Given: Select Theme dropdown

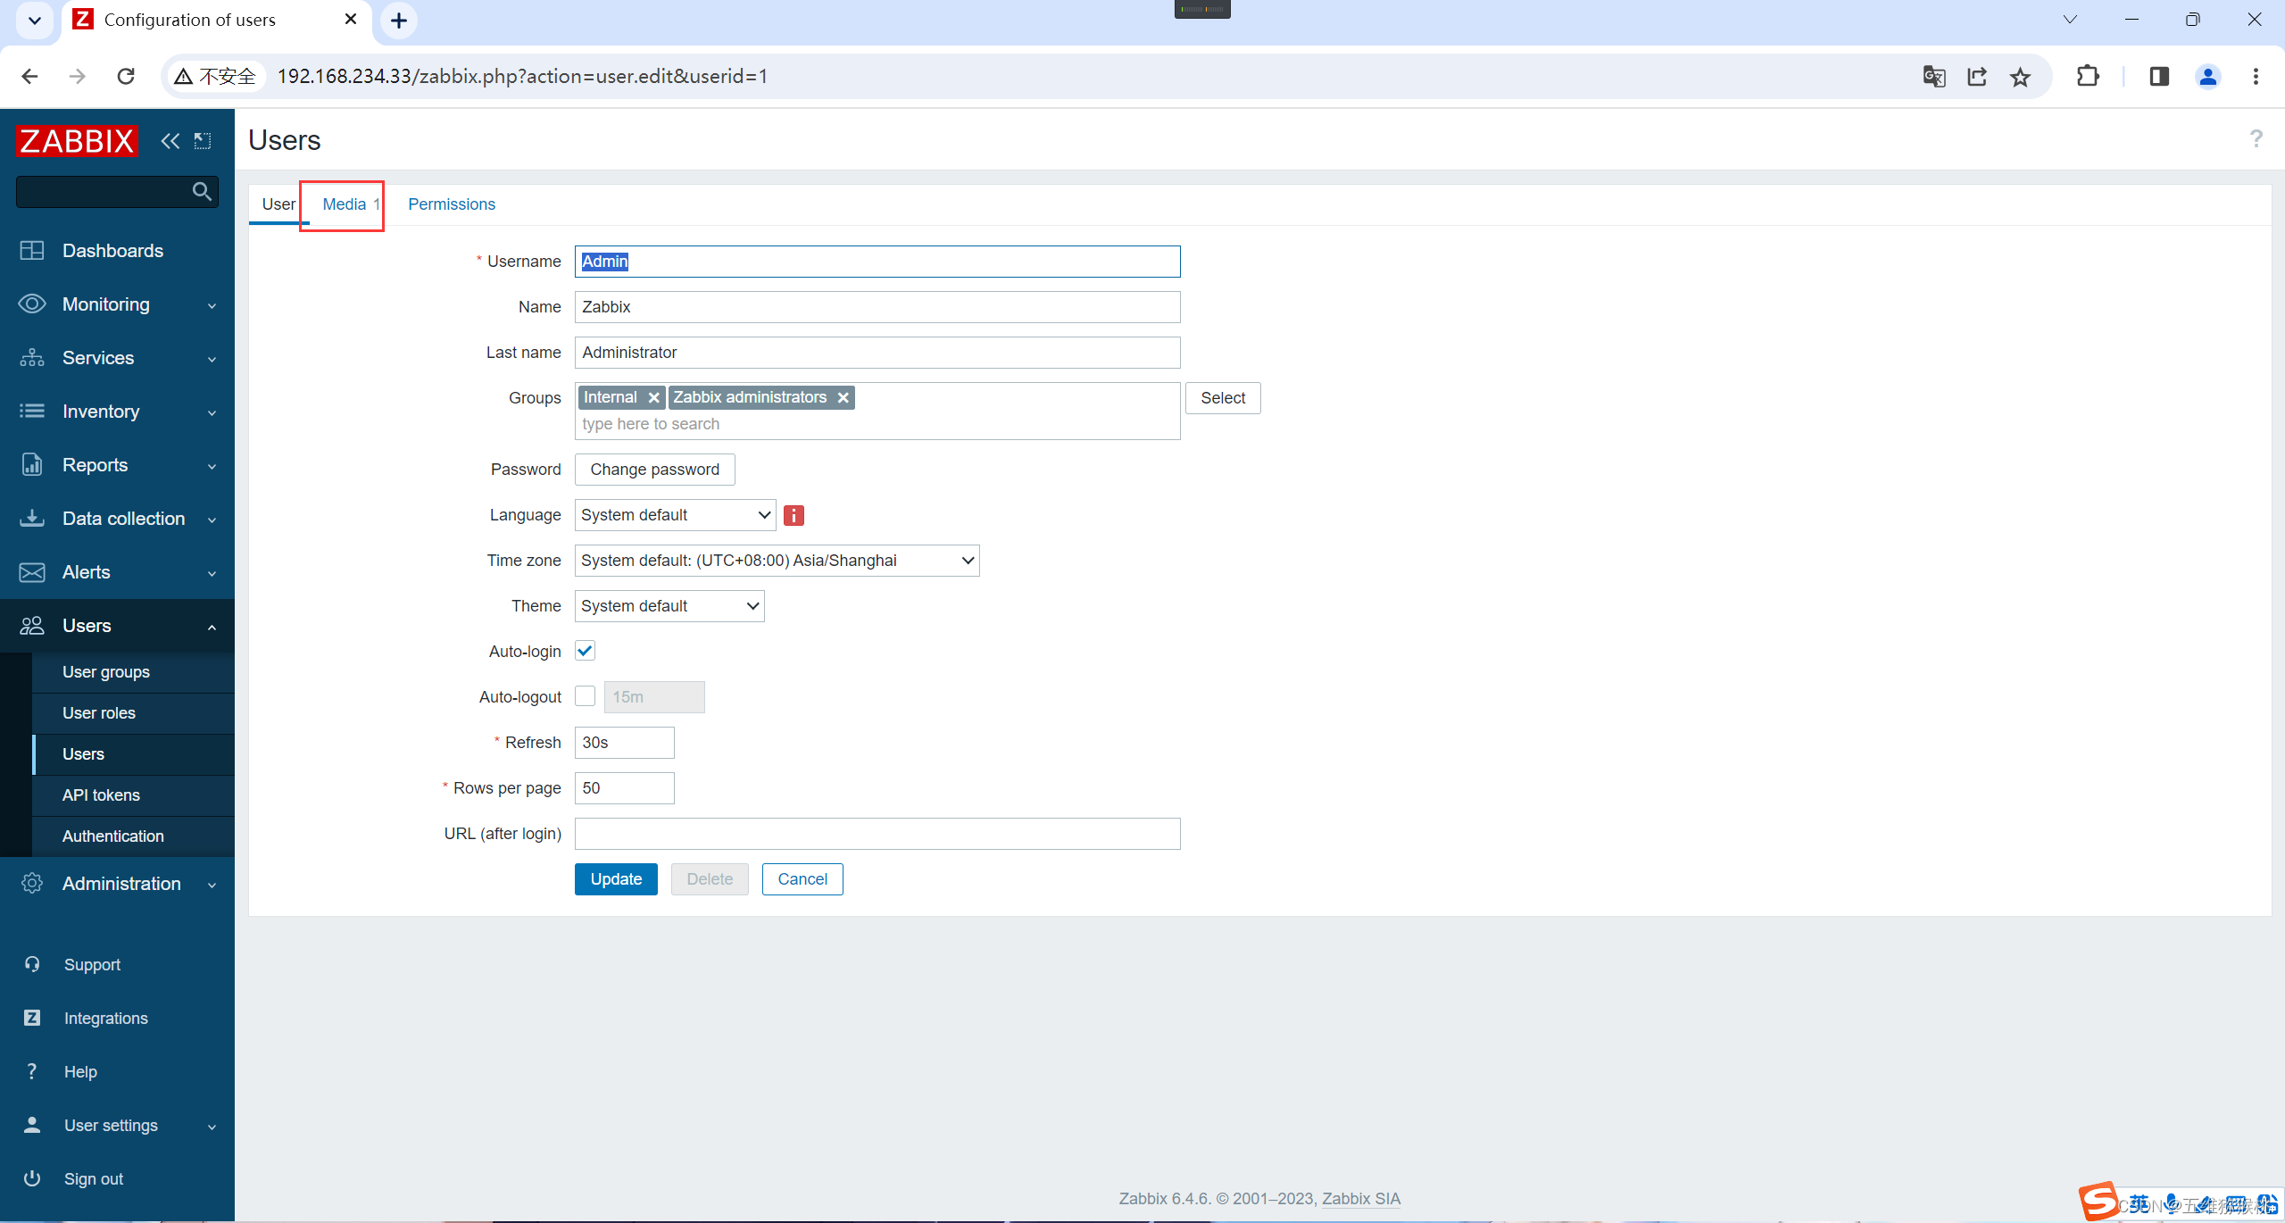Looking at the screenshot, I should coord(669,604).
